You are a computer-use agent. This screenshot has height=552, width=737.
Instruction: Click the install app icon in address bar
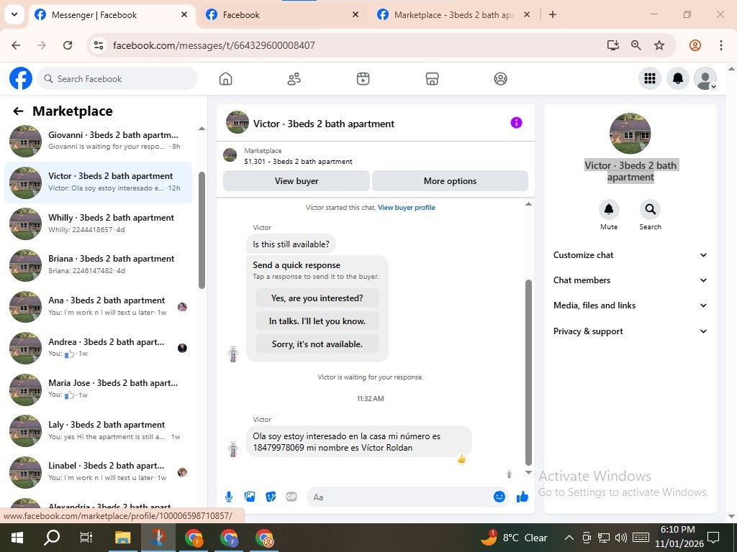pos(612,45)
